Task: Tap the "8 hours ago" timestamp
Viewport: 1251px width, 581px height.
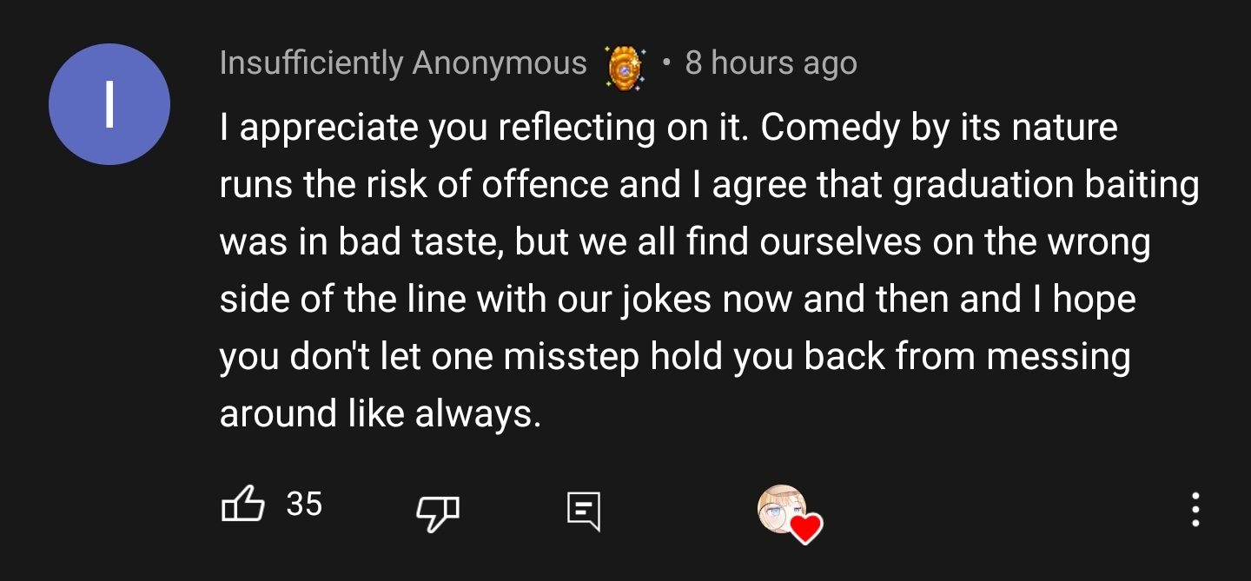Action: click(x=771, y=63)
